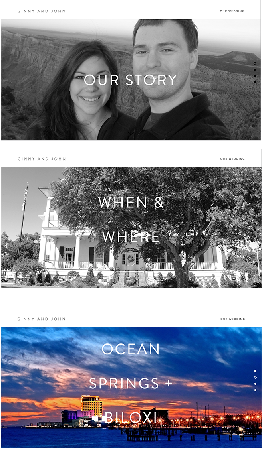
Task: Go to second section dot on Our Story page
Action: tap(254, 69)
